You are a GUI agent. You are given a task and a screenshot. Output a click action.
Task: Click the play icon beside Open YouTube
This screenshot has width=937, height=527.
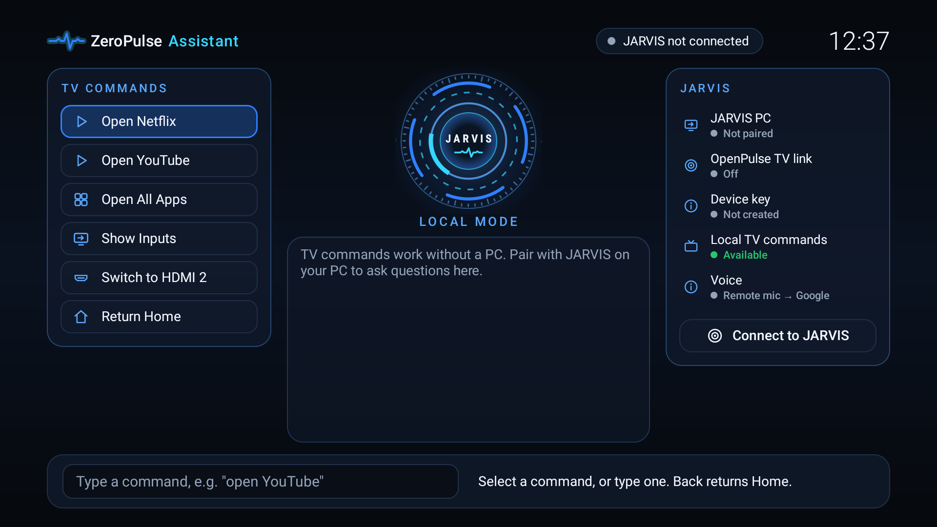pos(81,161)
